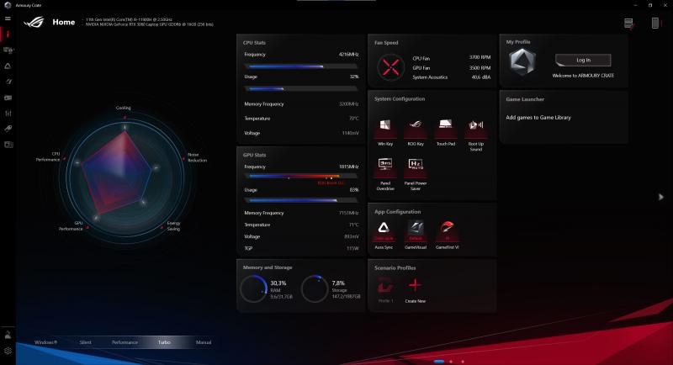Click the 30.3% RAM percentage
The height and width of the screenshot is (365, 673).
pyautogui.click(x=278, y=283)
